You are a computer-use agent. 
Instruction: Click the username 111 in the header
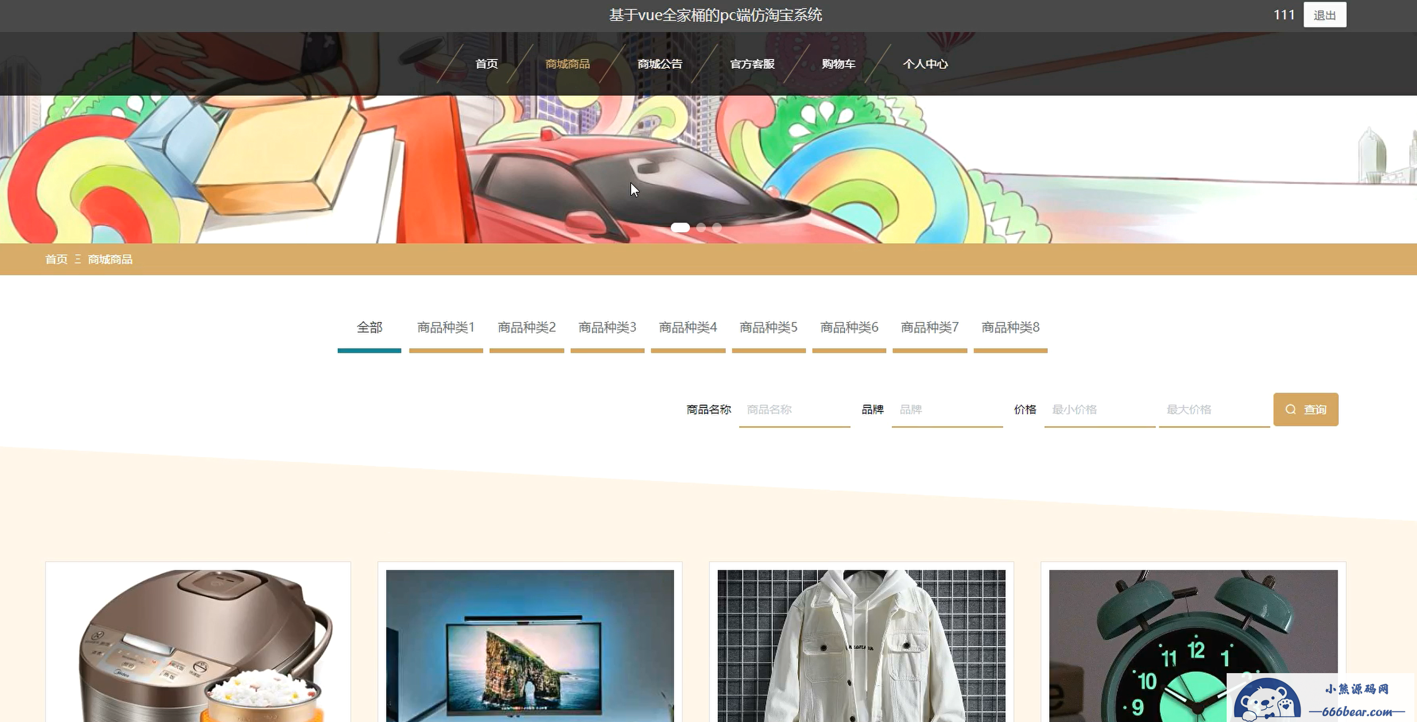point(1284,15)
